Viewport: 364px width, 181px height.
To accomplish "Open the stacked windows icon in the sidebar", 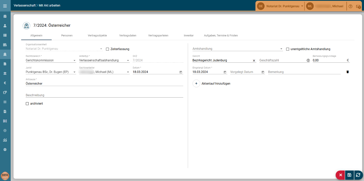I will point(5,92).
